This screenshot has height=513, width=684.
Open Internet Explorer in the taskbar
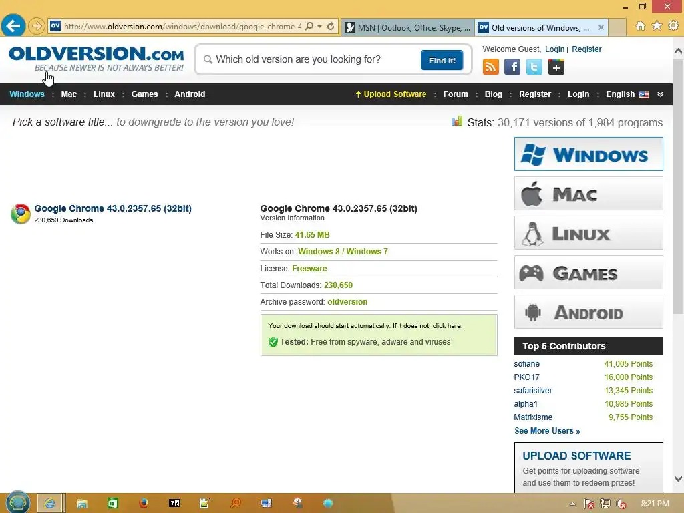click(x=51, y=503)
